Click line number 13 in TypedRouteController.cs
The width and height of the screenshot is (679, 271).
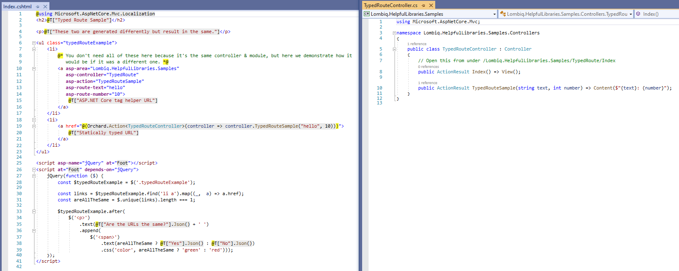379,103
